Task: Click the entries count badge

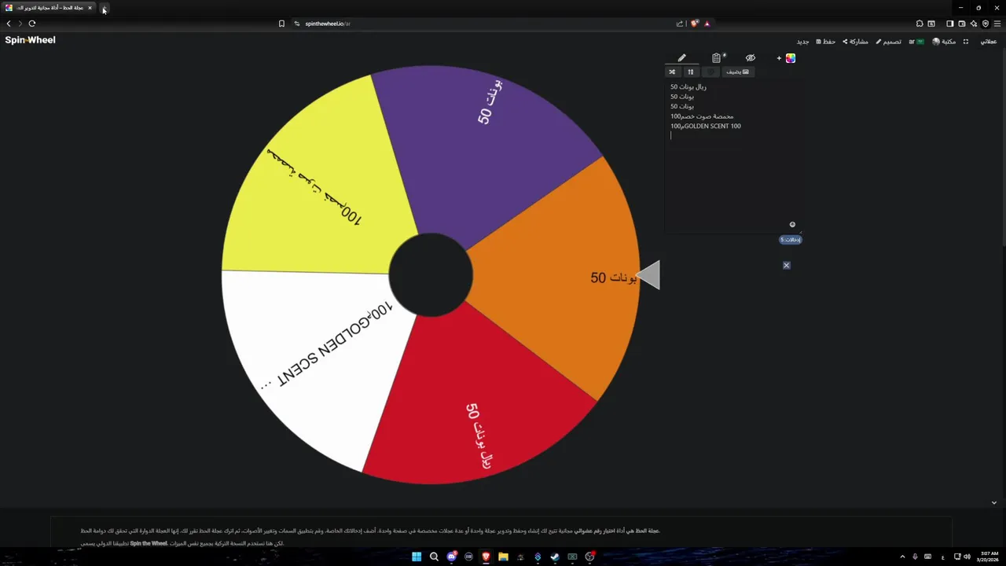Action: 791,240
